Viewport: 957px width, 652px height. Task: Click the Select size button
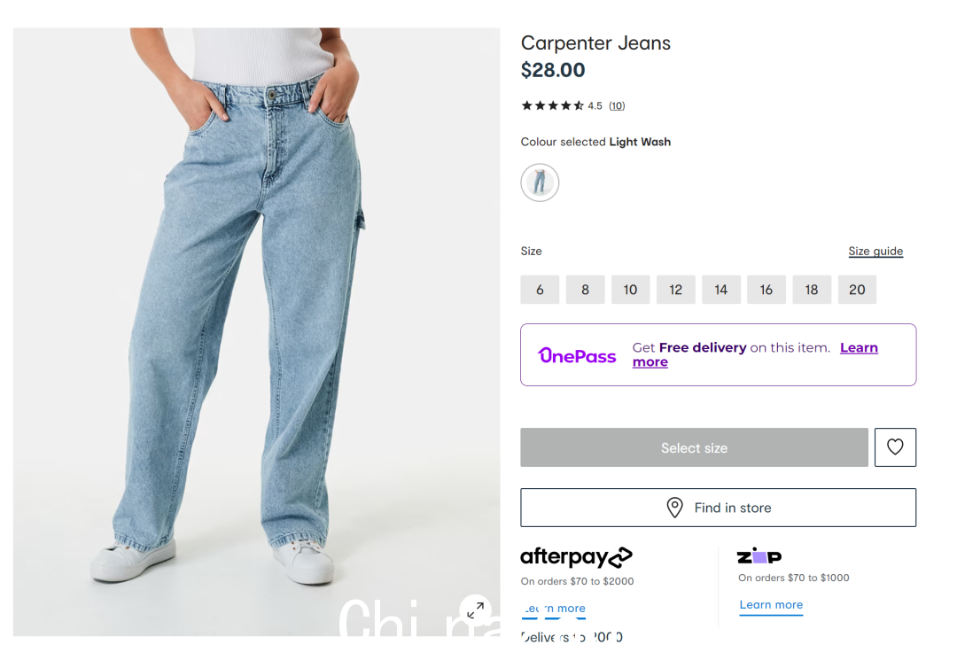tap(694, 447)
